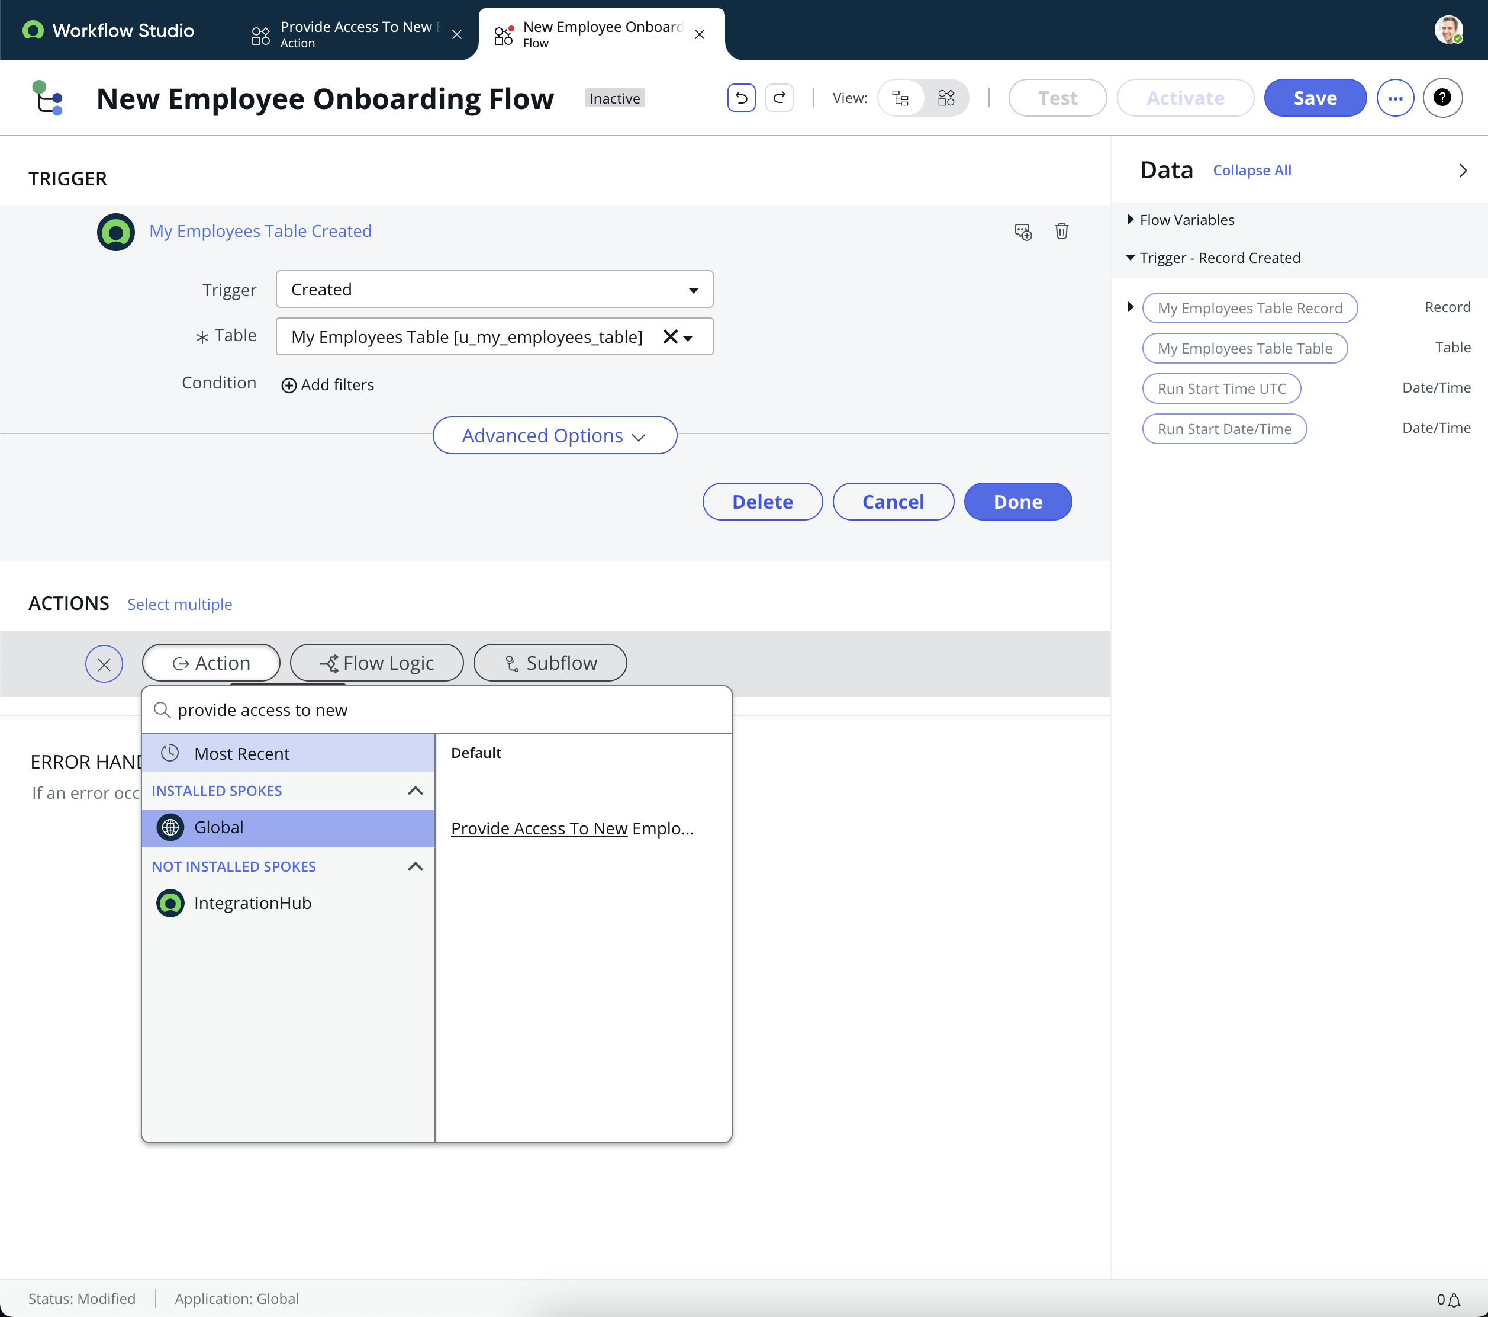Click the Workflow Studio logo icon
The width and height of the screenshot is (1488, 1317).
[x=33, y=30]
